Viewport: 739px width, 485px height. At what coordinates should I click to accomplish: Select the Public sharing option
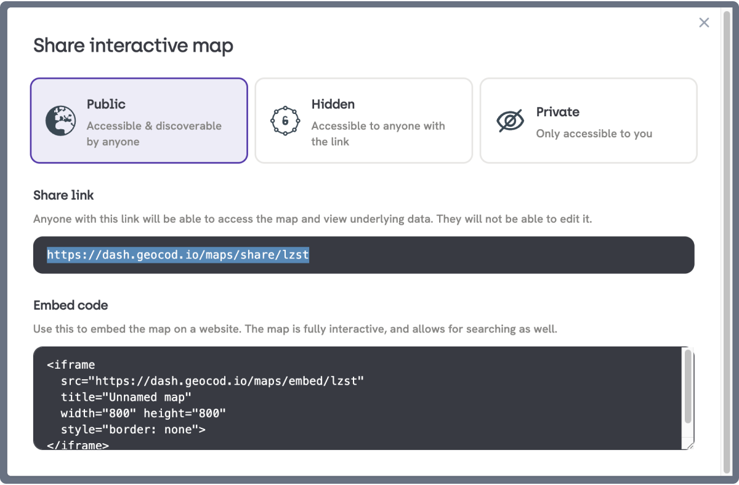(139, 121)
